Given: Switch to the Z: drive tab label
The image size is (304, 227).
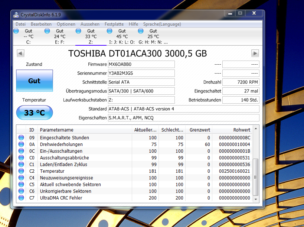Looking at the screenshot, I should tap(91, 42).
